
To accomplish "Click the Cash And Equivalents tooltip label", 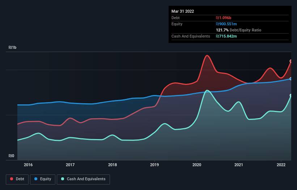I will (x=191, y=36).
